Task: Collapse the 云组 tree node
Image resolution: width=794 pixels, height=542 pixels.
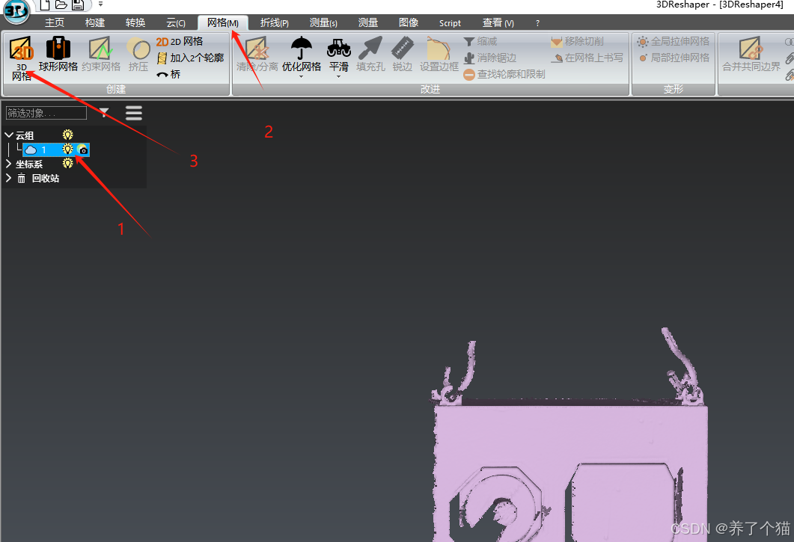Action: click(x=9, y=135)
